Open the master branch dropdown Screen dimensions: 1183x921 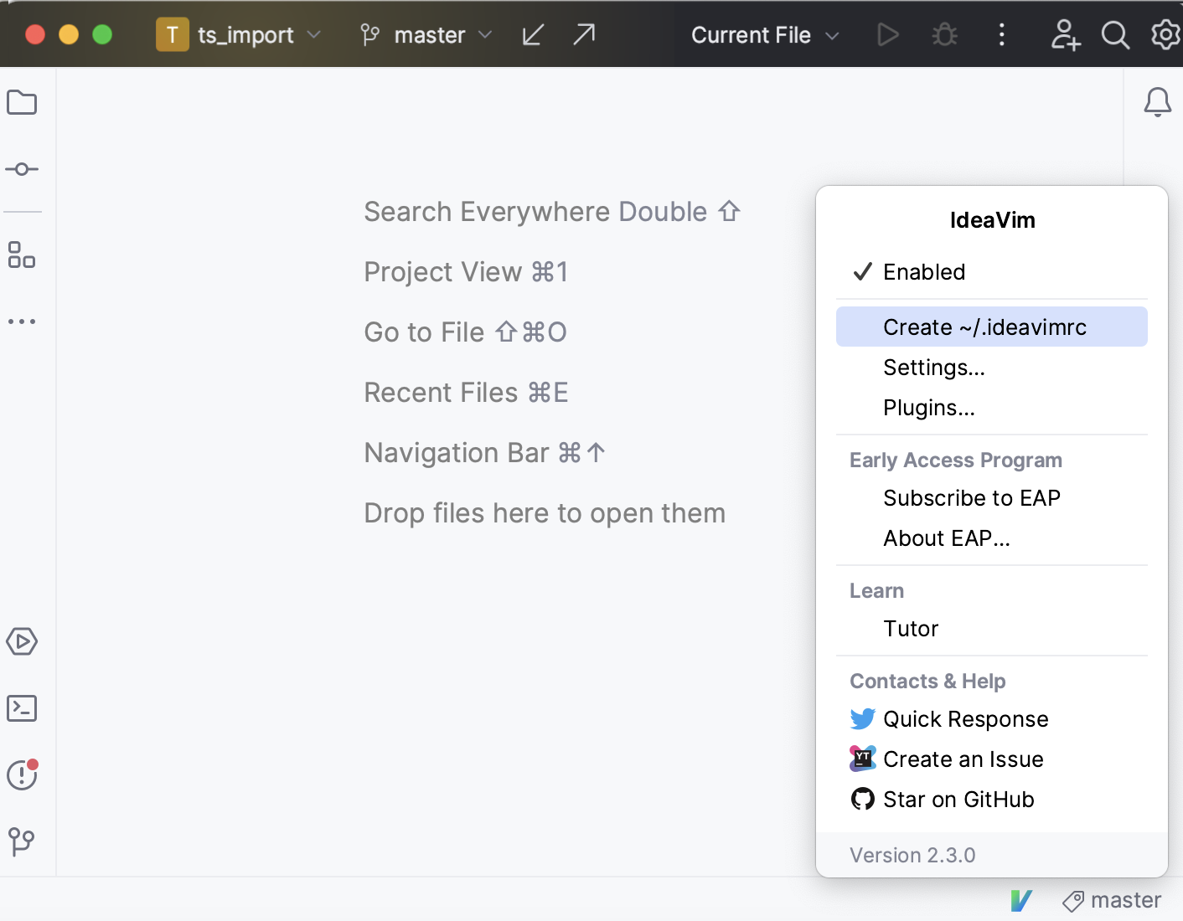point(425,34)
